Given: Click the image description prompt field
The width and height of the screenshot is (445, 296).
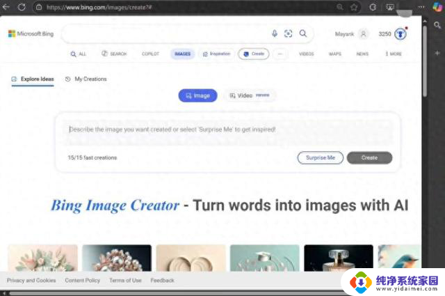Looking at the screenshot, I should tap(227, 130).
